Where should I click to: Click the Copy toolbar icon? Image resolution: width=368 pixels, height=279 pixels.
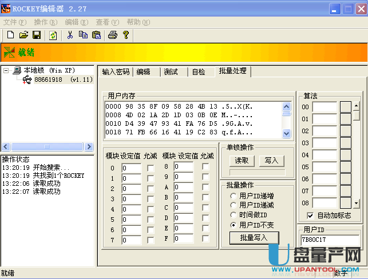coord(83,35)
